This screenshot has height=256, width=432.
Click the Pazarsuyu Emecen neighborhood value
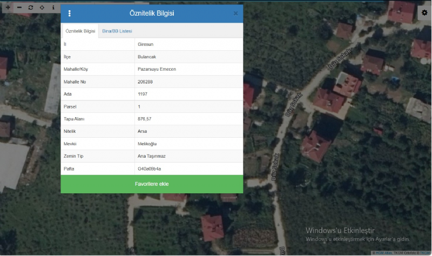point(157,69)
